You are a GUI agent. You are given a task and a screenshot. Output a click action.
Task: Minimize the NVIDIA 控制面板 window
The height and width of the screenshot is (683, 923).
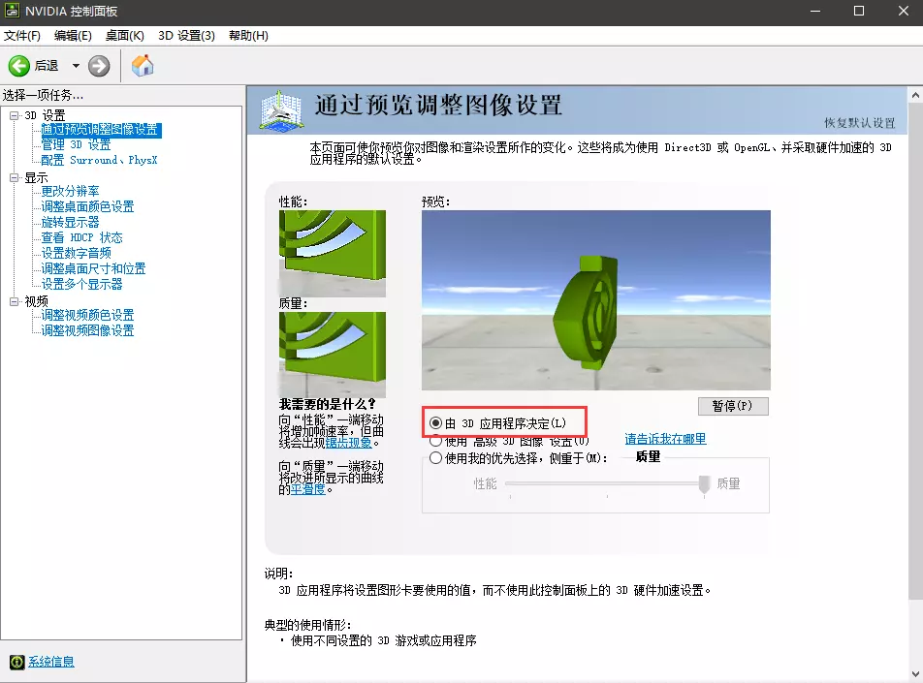pos(815,12)
